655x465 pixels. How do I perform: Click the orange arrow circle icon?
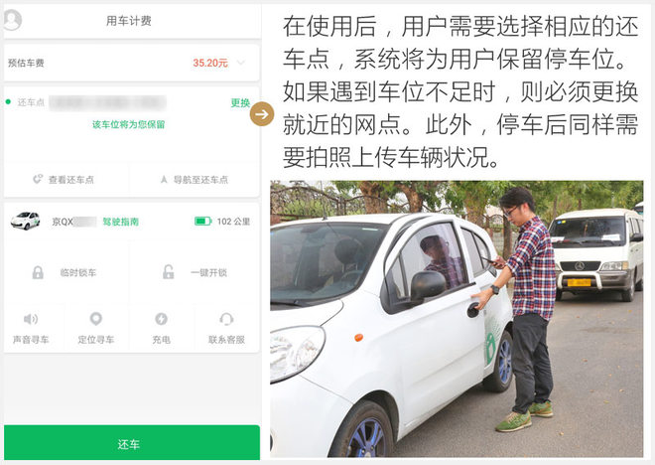click(x=262, y=113)
